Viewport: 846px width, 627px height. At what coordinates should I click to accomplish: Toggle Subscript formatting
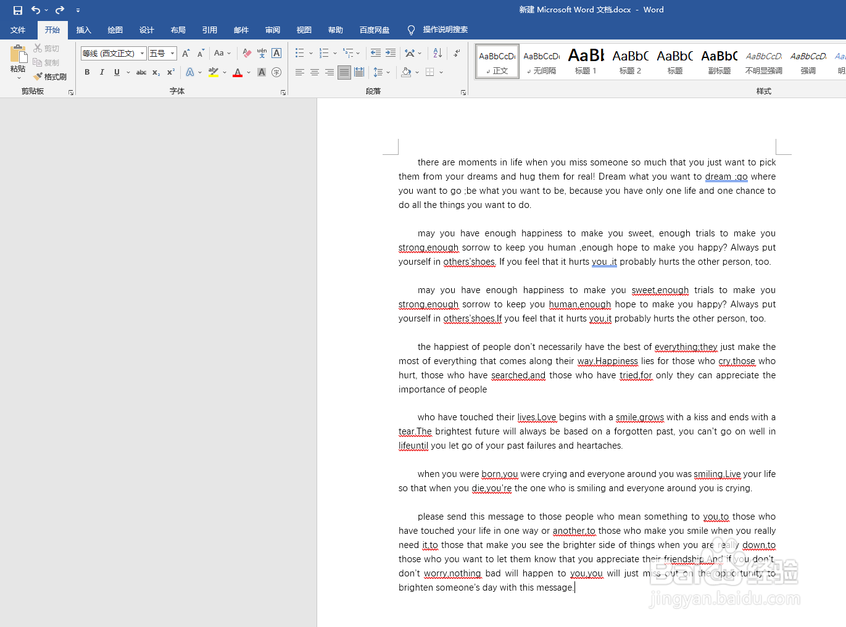point(156,72)
